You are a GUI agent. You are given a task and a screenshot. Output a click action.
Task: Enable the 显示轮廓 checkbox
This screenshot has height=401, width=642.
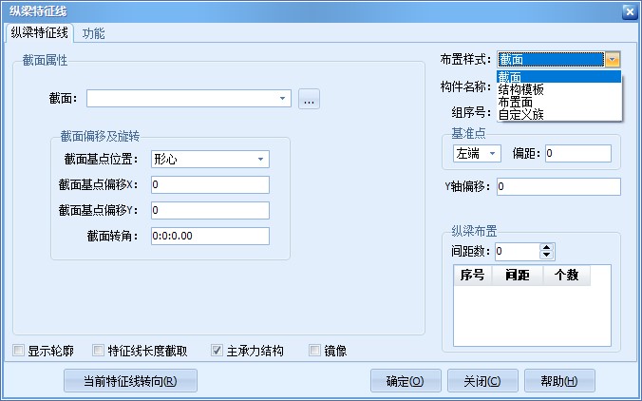pos(19,351)
